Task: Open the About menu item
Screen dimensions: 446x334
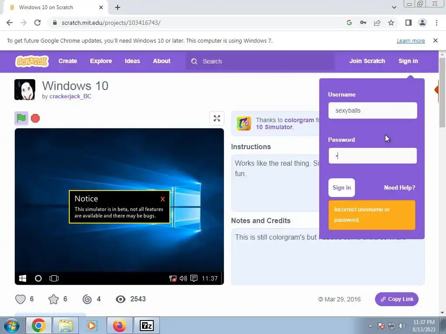Action: pyautogui.click(x=162, y=61)
